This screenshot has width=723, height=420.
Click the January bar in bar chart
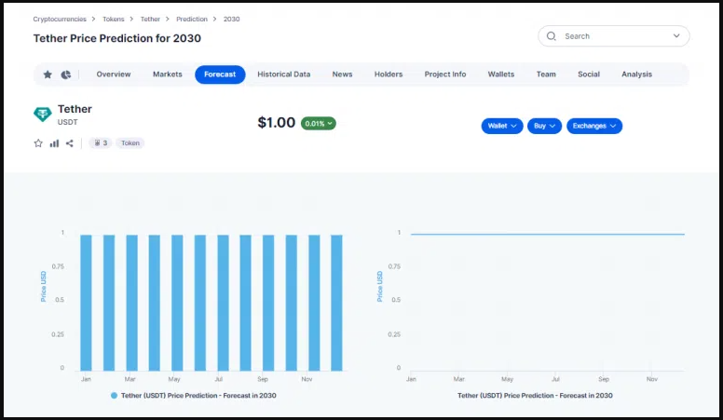click(86, 303)
